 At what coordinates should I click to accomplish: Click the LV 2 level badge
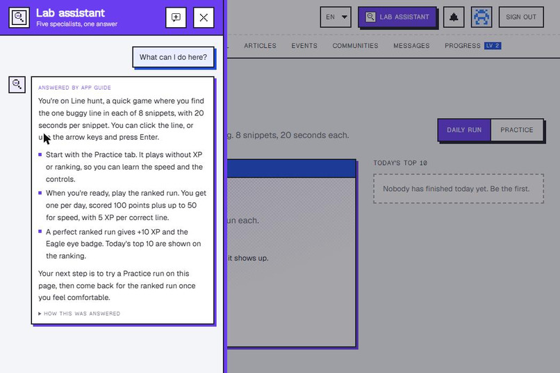[x=493, y=46]
